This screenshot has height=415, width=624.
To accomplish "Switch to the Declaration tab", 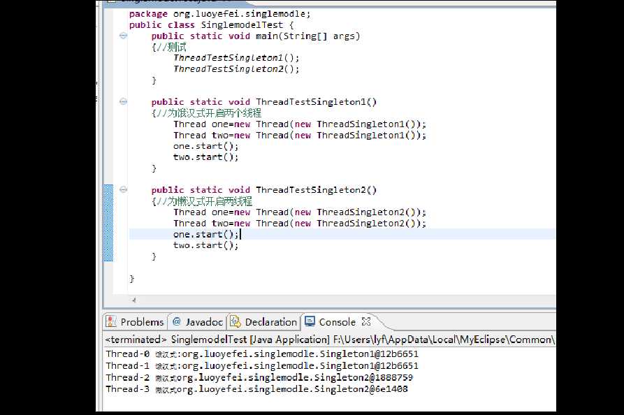I will tap(263, 322).
